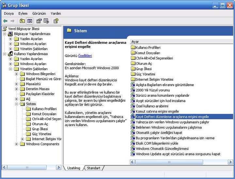Select the Komut satırına erişimi engelle setting
235x179 pixels.
click(x=157, y=111)
